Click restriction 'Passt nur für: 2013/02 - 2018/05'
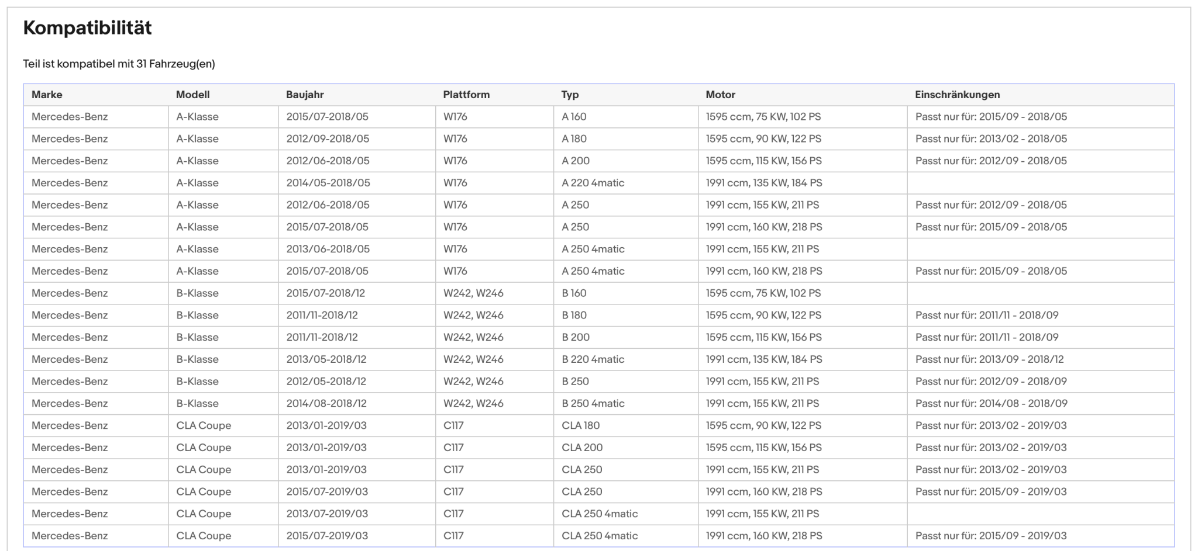1198x551 pixels. tap(991, 139)
